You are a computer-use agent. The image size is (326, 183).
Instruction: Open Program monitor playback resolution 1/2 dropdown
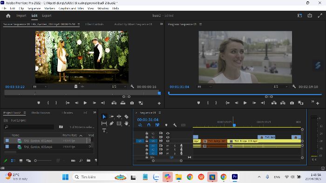coord(280,86)
